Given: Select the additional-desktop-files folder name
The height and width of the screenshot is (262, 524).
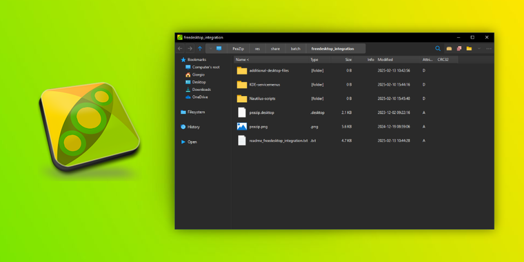Looking at the screenshot, I should [x=269, y=70].
